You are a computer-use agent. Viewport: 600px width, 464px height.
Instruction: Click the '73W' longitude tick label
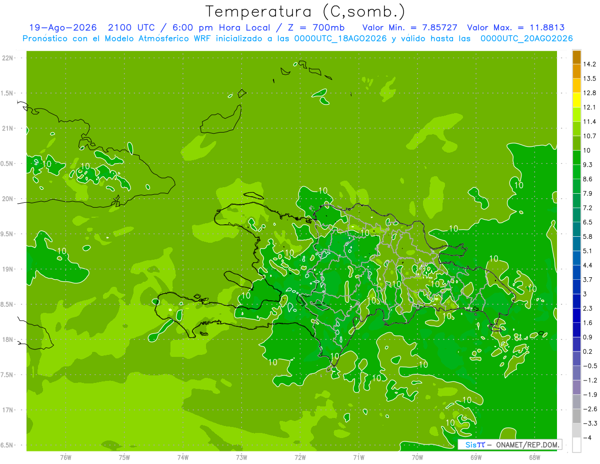pyautogui.click(x=241, y=457)
